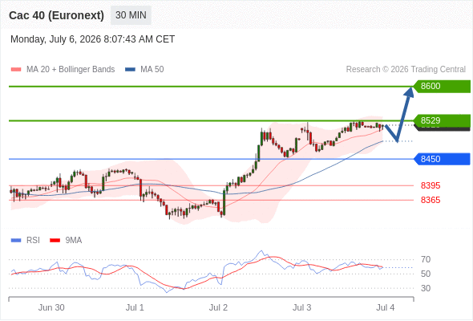Click the RSI legend label
This screenshot has height=321, width=473.
pos(33,241)
